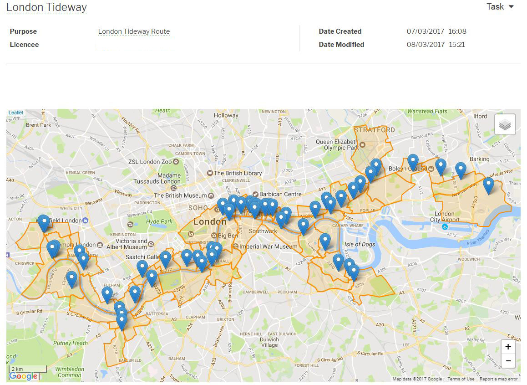Click the London Tideway title
Viewport: 527px width, 385px height.
(x=46, y=7)
